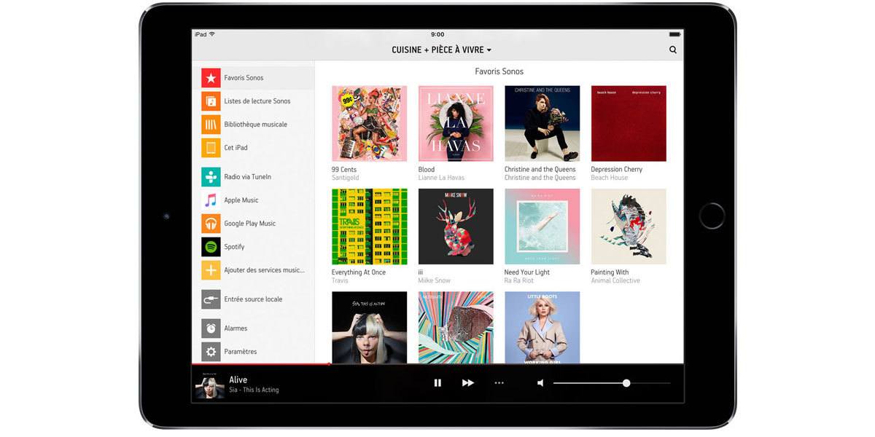Select Listes de lecture Sonos label

[x=257, y=101]
